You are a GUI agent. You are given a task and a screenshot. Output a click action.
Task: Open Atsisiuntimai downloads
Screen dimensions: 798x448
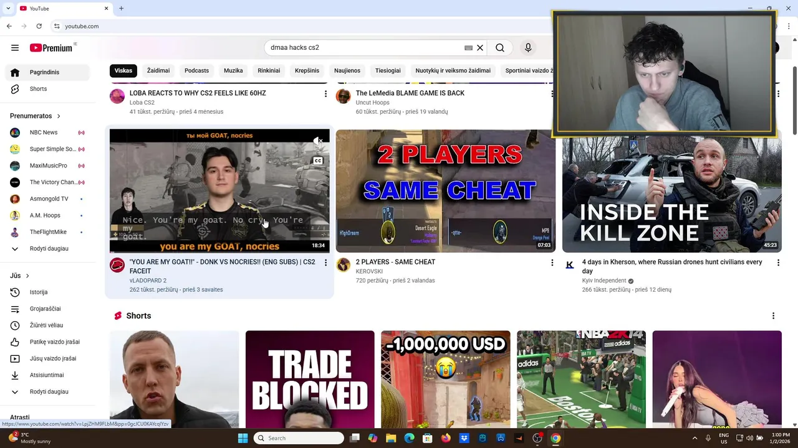(47, 375)
